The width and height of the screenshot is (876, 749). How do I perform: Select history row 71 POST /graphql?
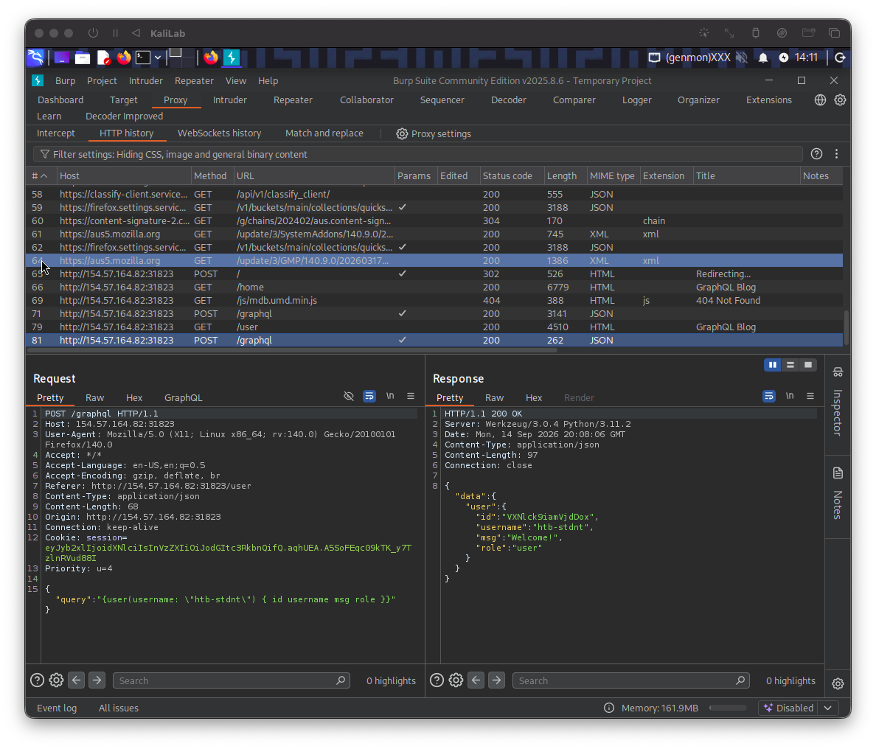[434, 313]
